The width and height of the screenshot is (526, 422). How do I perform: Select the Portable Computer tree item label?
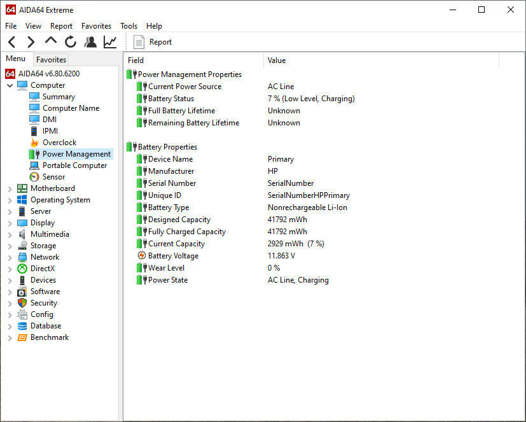click(75, 165)
